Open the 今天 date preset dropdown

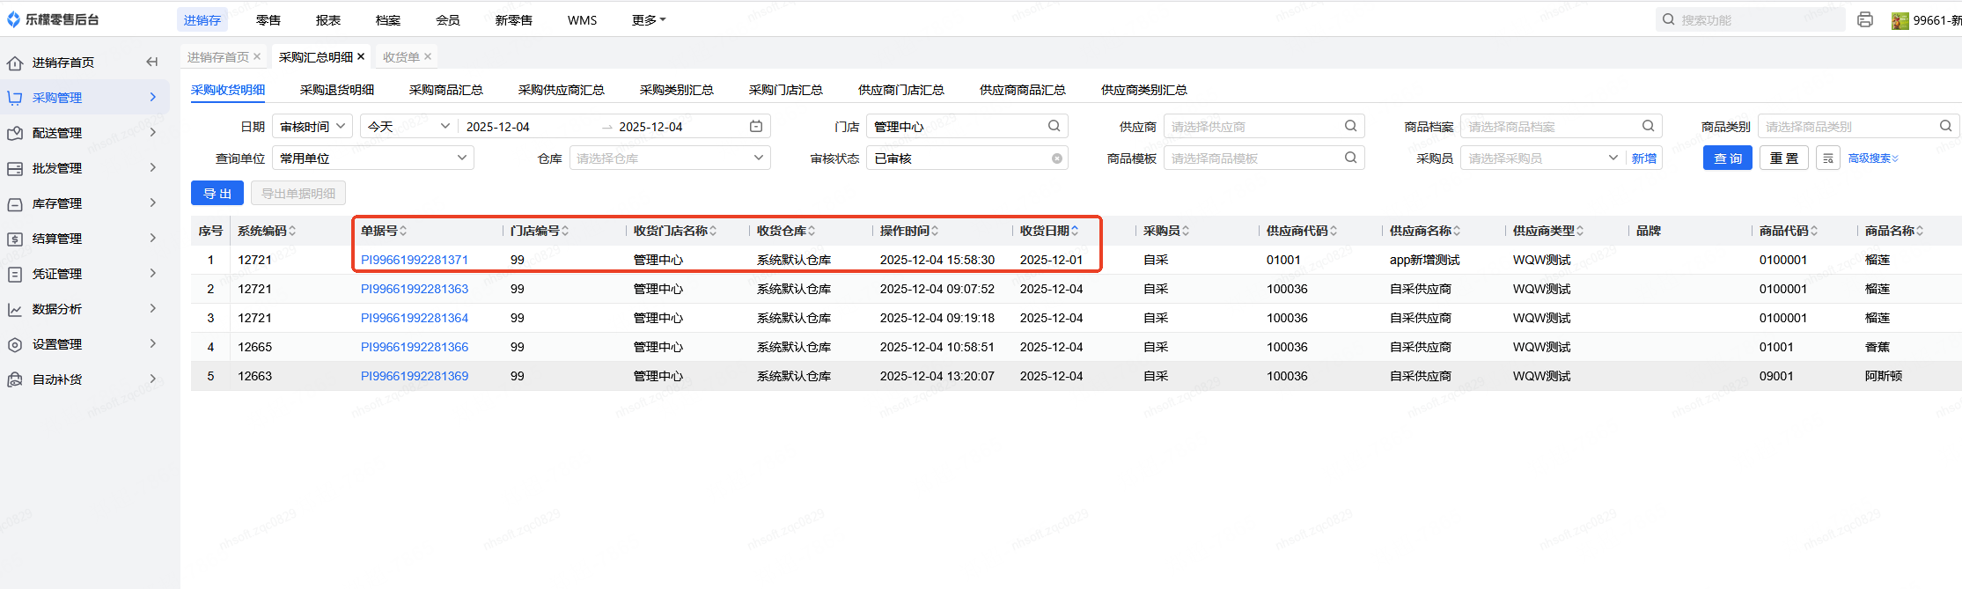coord(409,127)
